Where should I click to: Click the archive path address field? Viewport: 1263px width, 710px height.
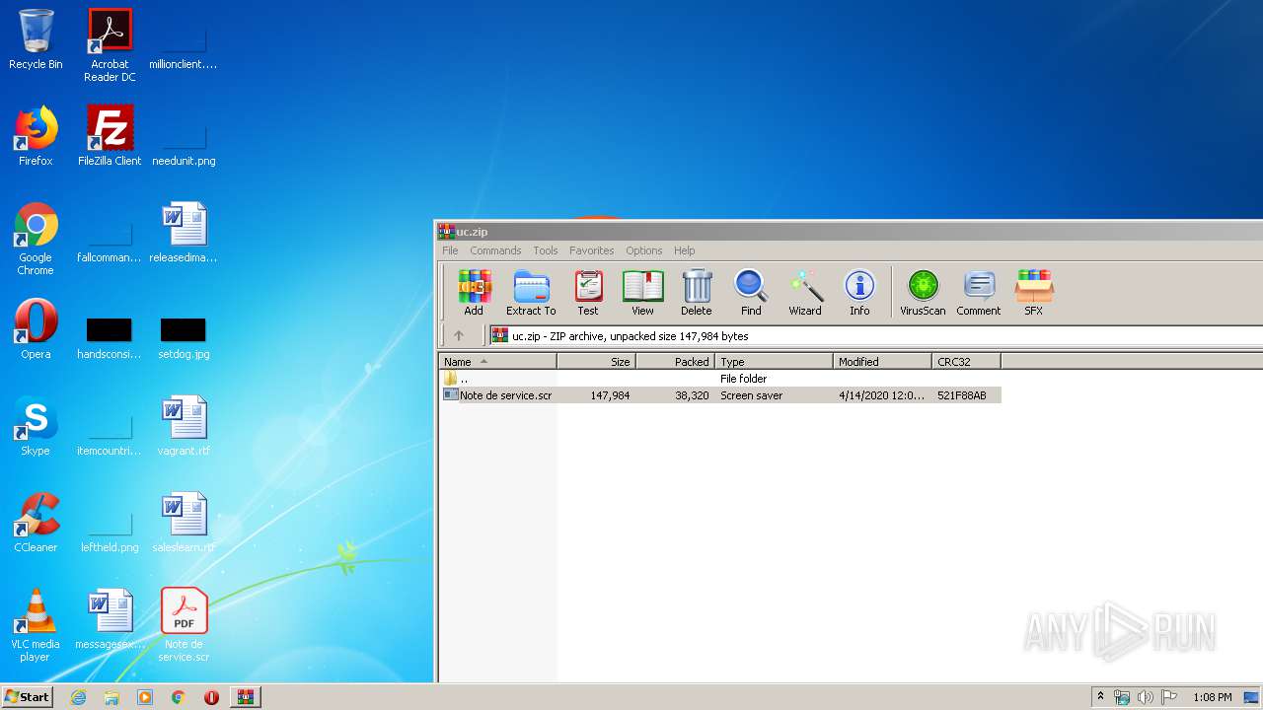pyautogui.click(x=876, y=335)
